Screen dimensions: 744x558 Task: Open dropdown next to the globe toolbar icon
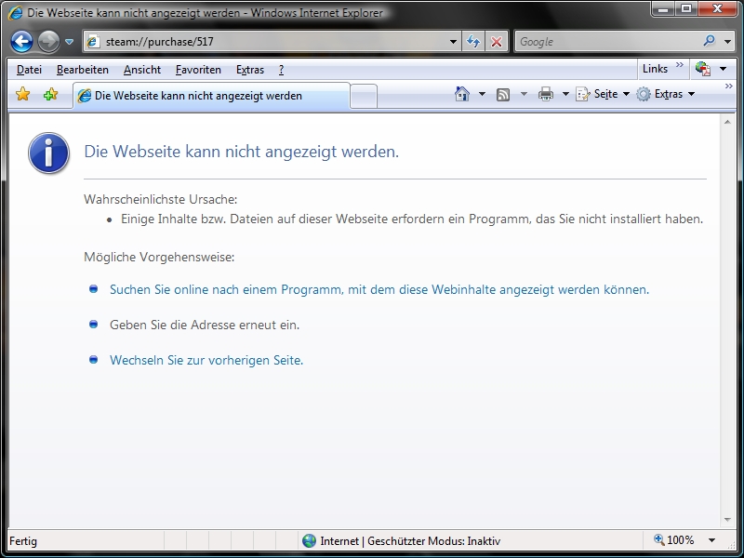pyautogui.click(x=724, y=69)
